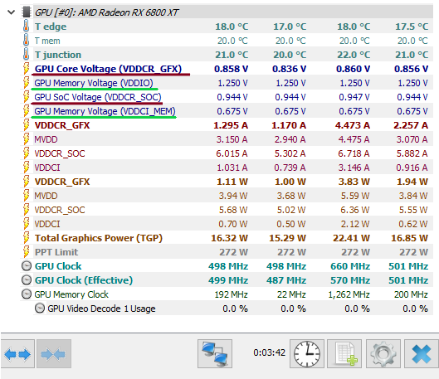Viewport: 439px width, 379px height.
Task: Click lightning icon beside PPT Limit
Action: (x=26, y=252)
